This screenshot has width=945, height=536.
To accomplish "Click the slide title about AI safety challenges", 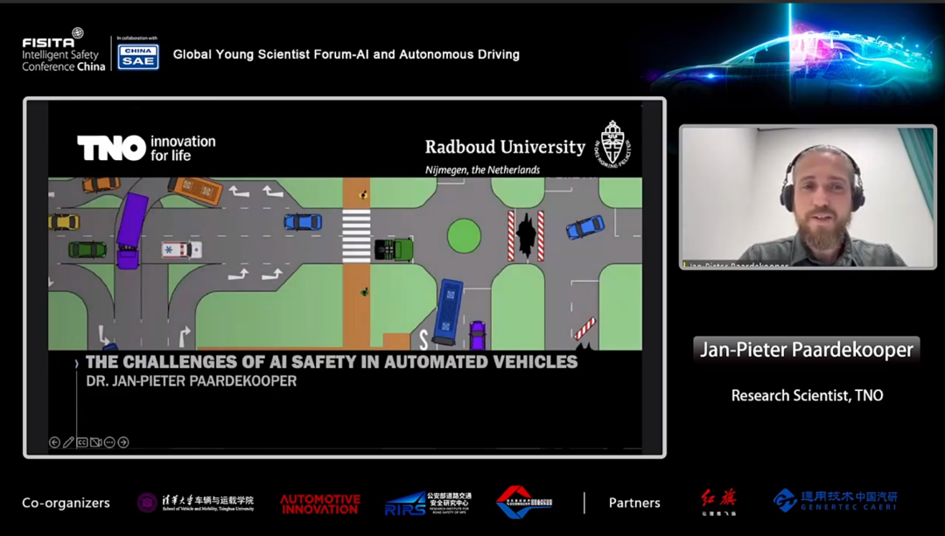I will pyautogui.click(x=331, y=362).
